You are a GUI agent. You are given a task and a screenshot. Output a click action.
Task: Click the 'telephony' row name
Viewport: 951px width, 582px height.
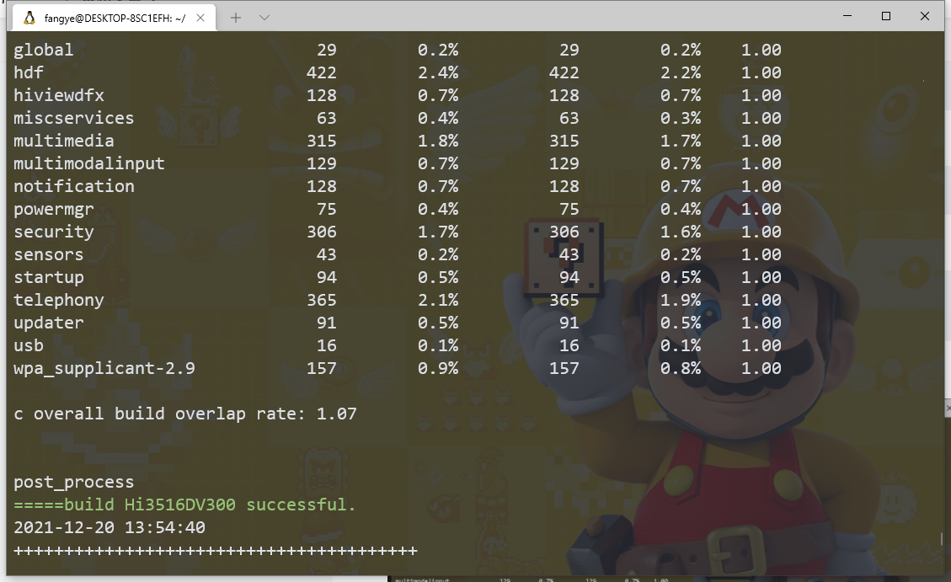click(59, 300)
